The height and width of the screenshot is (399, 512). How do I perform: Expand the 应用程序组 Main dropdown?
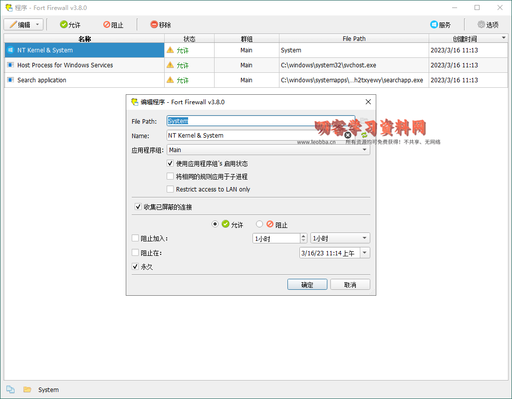point(364,150)
